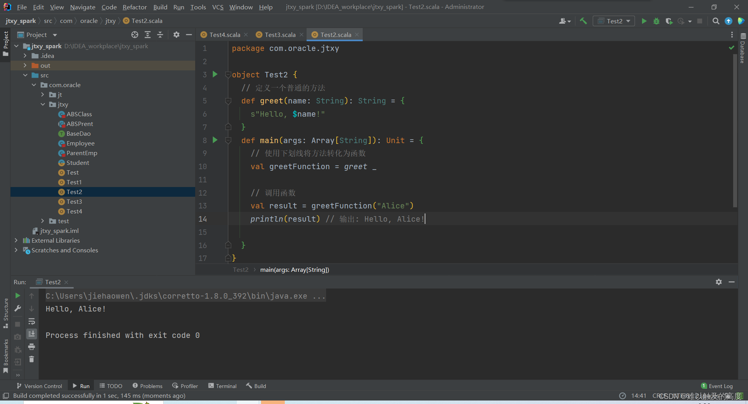Open Project panel settings gear
Image resolution: width=748 pixels, height=404 pixels.
176,35
